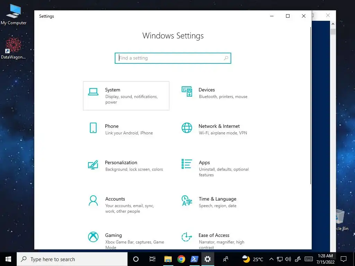Click the Phone category icon

coord(93,128)
